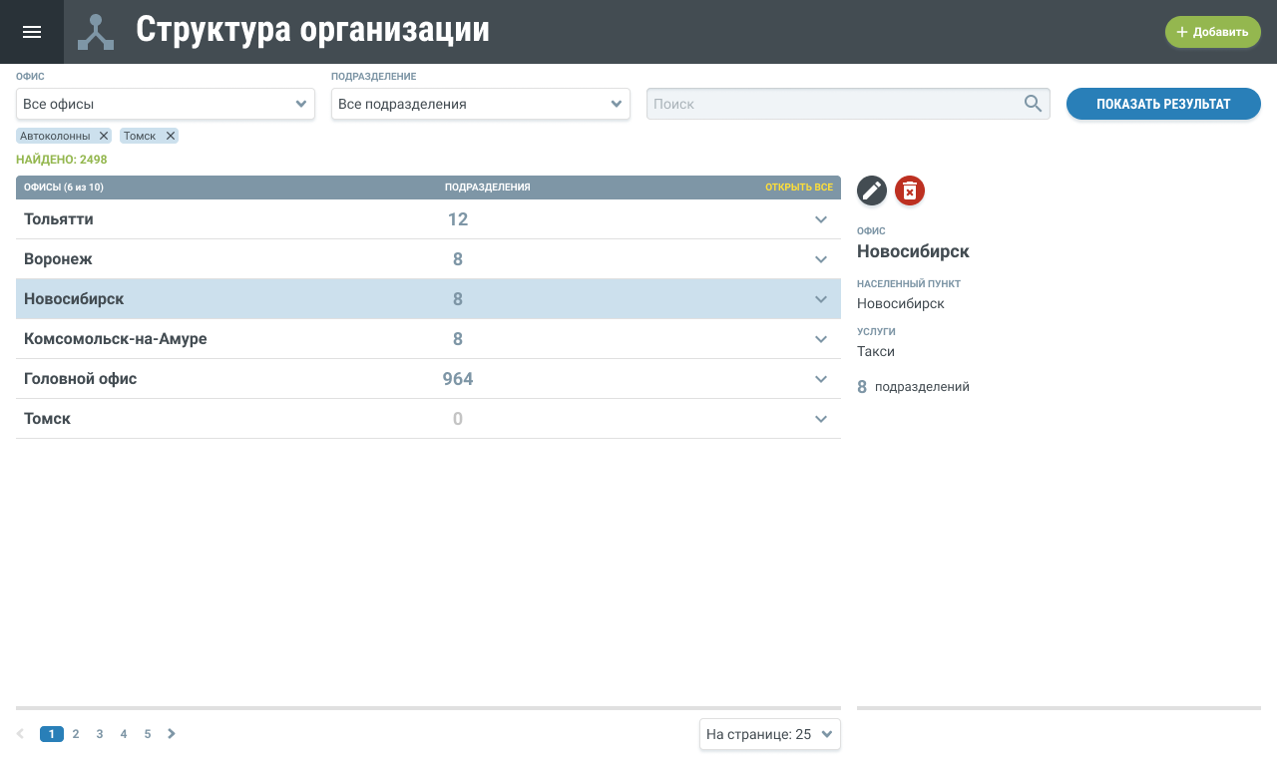Click the search magnifier icon
1277x758 pixels.
[1033, 104]
